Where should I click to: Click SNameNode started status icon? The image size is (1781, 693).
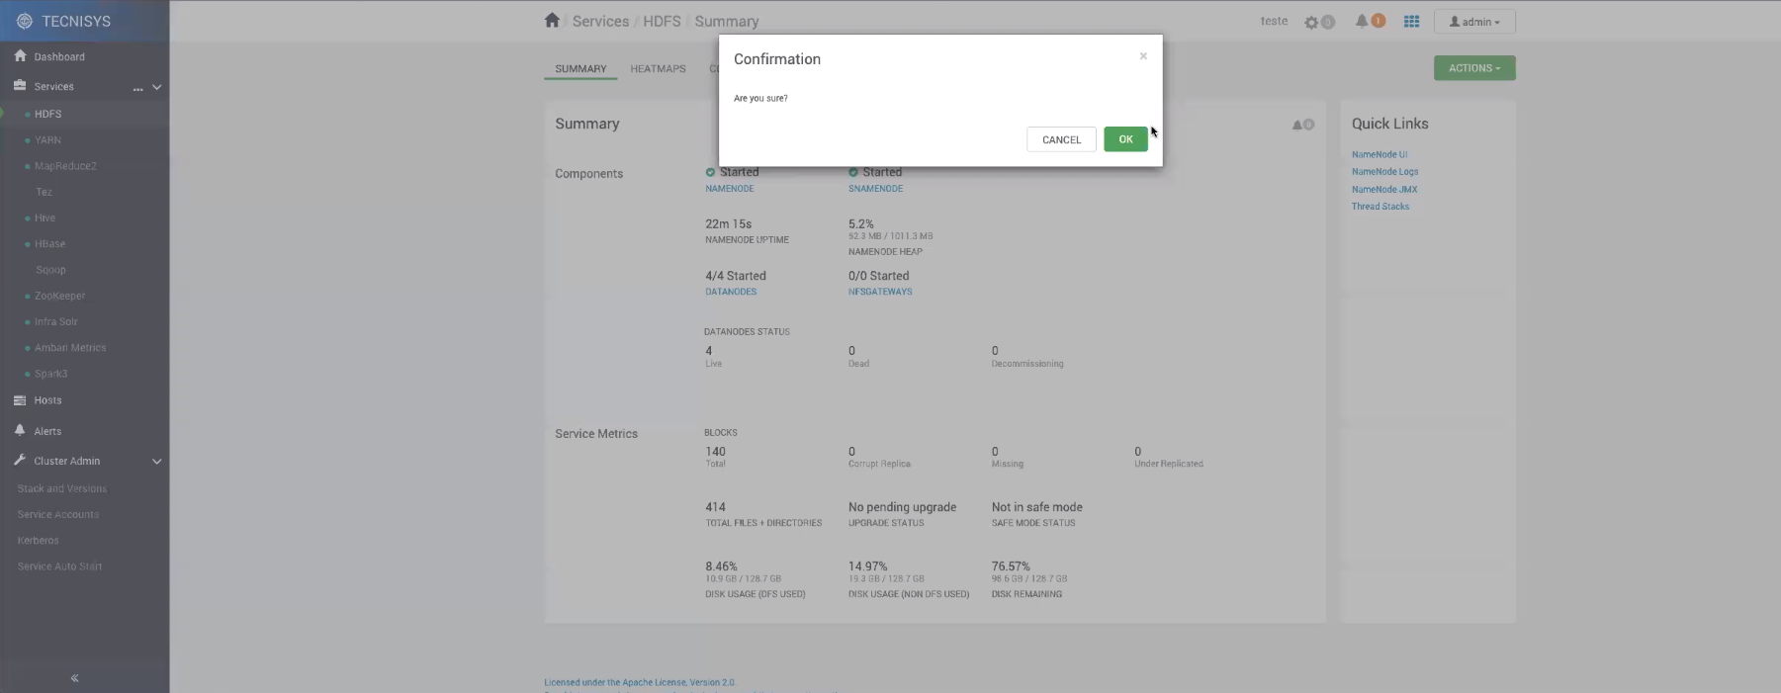pos(853,172)
